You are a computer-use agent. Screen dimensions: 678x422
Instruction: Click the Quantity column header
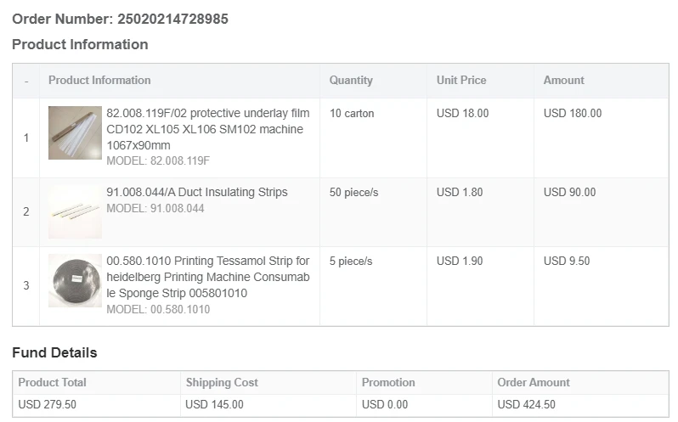(351, 80)
